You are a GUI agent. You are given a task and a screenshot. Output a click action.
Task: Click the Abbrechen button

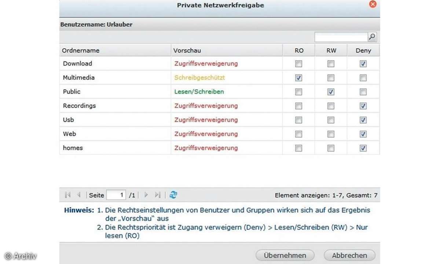coord(349,255)
